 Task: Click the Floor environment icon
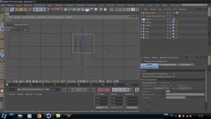[87, 10]
